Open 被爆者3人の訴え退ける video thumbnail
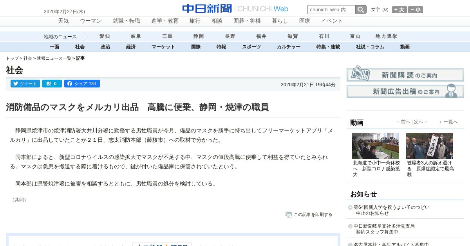 430,146
